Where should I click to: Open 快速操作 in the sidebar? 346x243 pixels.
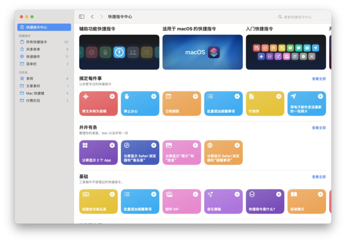44,57
